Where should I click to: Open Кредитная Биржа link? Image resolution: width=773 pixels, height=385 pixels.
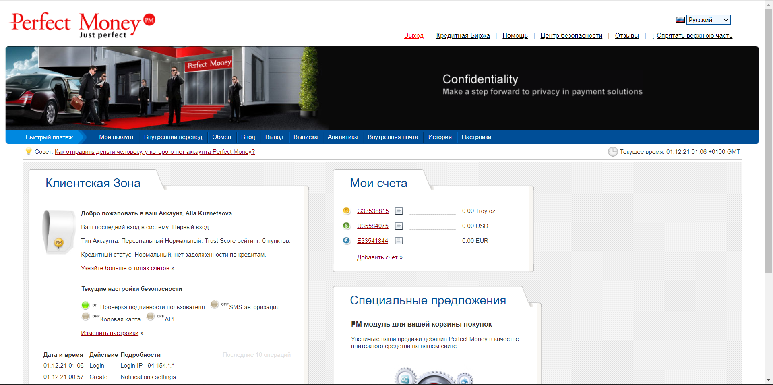tap(463, 35)
